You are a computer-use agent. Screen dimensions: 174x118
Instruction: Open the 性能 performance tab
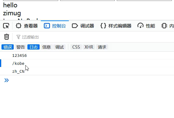tap(146, 26)
